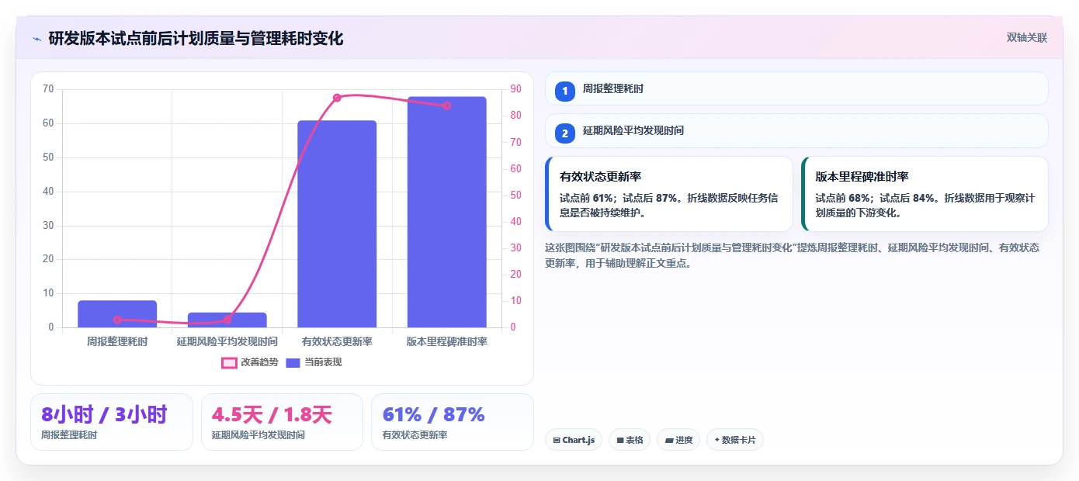Click the title 研发版本试点前后计划质量与管理耗时变化

coord(196,39)
